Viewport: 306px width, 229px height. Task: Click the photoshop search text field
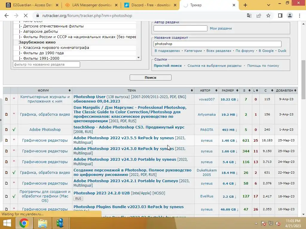tap(218, 44)
